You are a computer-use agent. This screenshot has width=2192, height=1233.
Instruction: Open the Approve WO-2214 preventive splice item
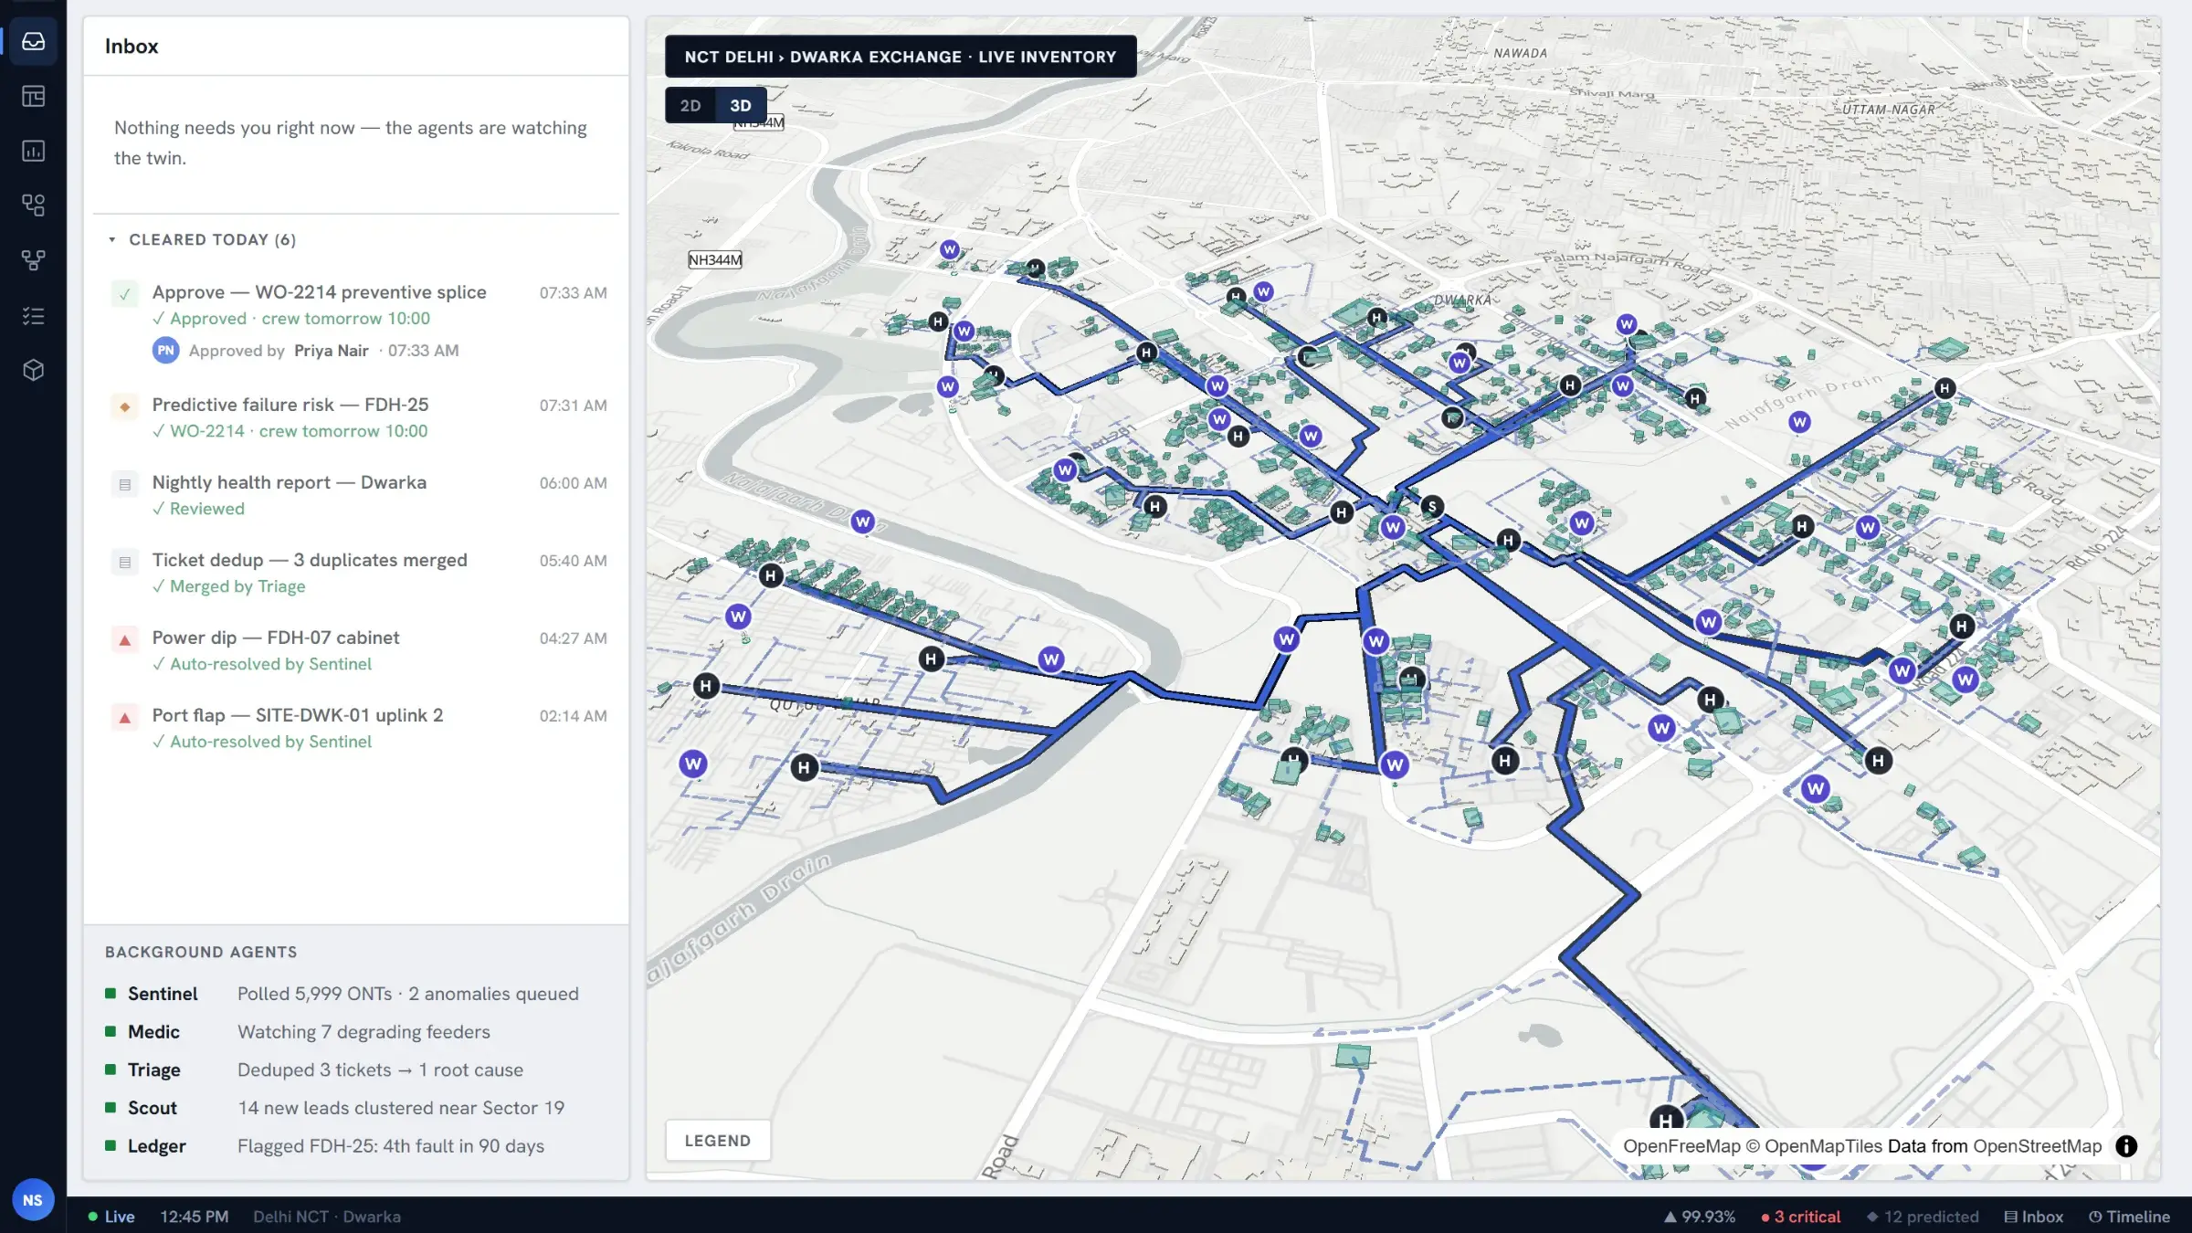(x=358, y=321)
